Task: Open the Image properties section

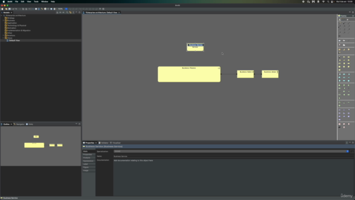Action: pos(89,171)
